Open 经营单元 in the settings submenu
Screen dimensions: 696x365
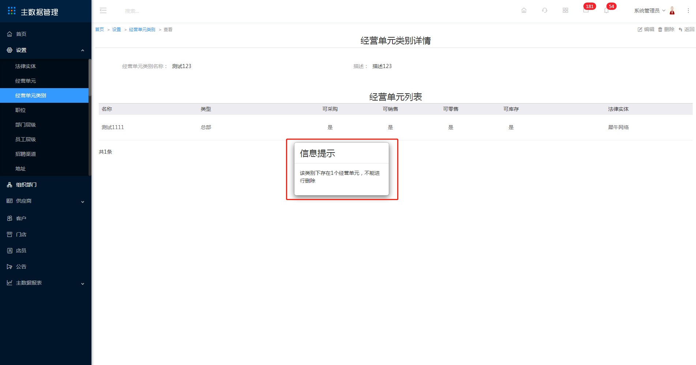(x=26, y=81)
